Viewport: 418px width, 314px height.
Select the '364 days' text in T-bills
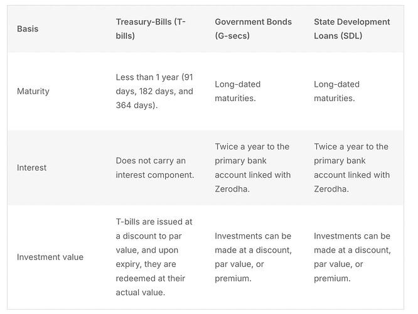135,105
